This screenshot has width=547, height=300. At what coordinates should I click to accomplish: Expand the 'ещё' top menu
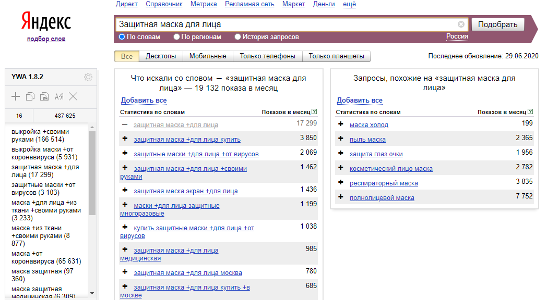click(349, 4)
